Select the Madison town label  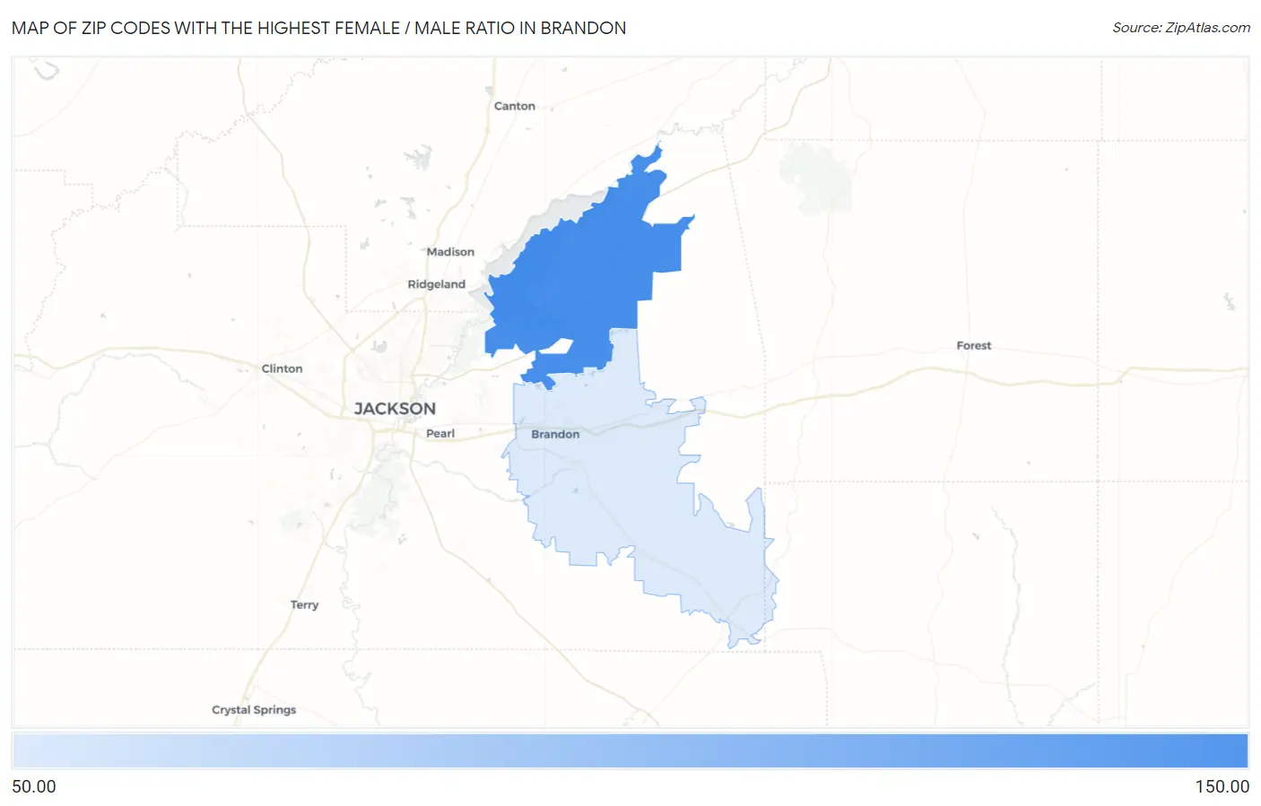pyautogui.click(x=450, y=252)
